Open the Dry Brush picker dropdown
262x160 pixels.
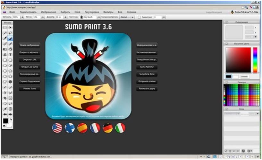coord(99,17)
